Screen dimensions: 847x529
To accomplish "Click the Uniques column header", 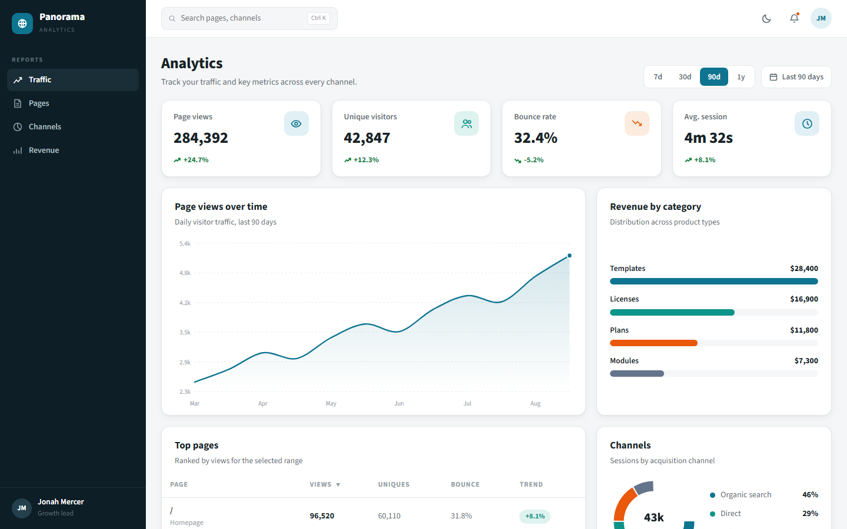I will (x=394, y=485).
